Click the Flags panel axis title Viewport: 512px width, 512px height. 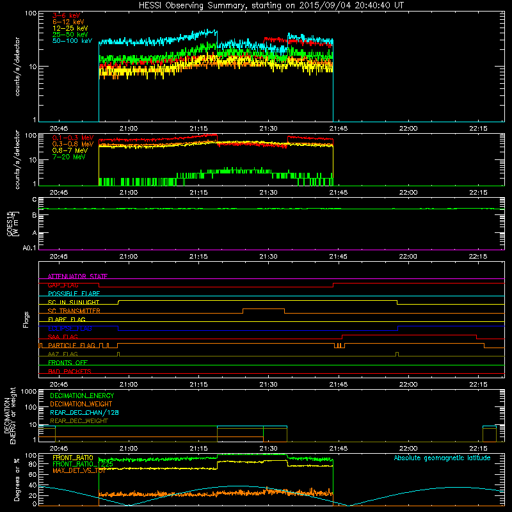tap(26, 319)
